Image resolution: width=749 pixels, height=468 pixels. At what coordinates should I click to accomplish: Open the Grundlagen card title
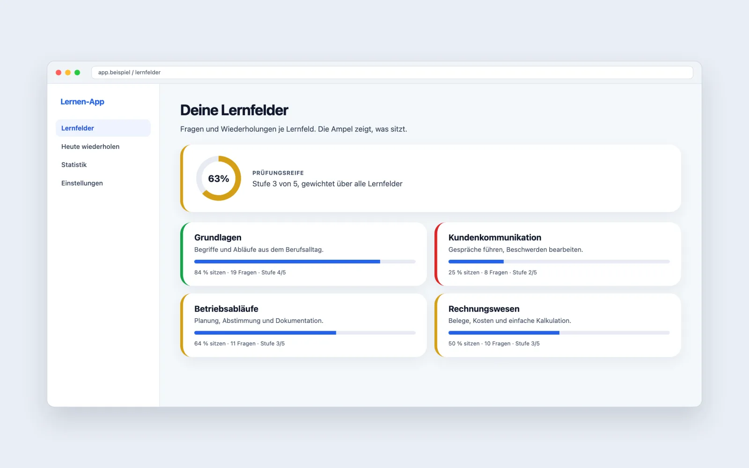tap(218, 237)
